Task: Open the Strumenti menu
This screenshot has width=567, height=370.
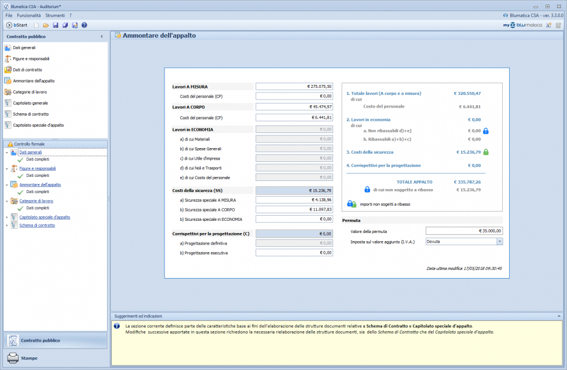Action: (x=55, y=15)
